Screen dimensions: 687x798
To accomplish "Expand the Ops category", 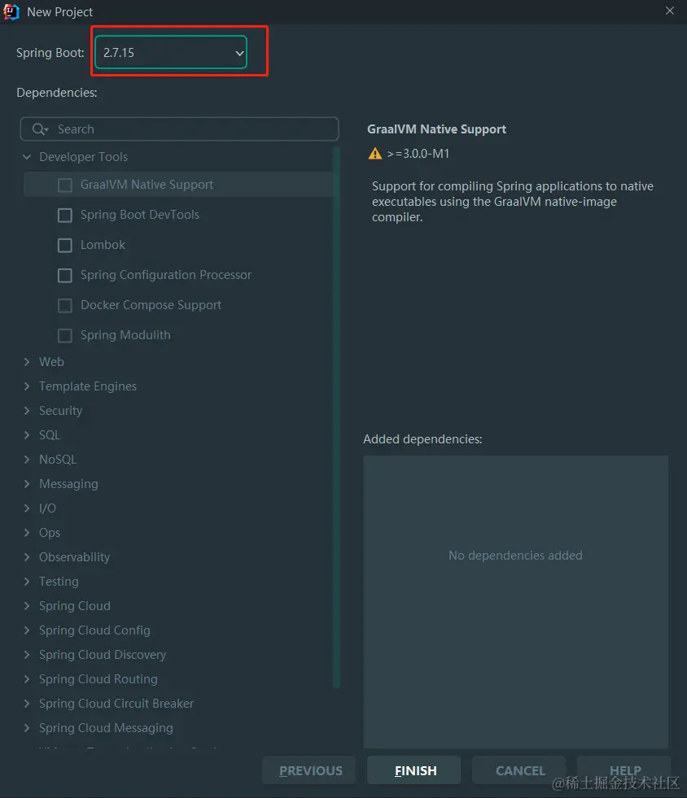I will point(27,533).
